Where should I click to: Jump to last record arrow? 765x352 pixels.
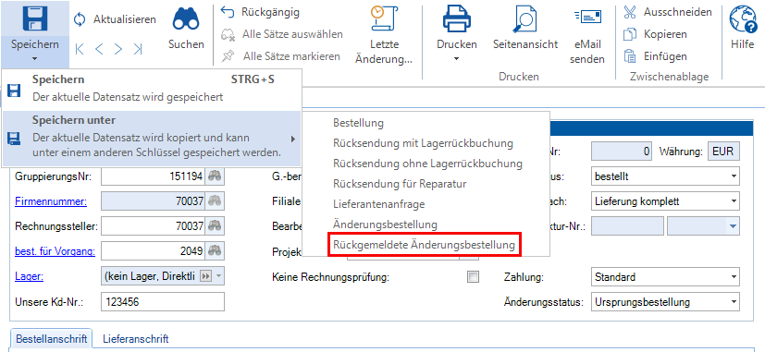click(x=138, y=49)
